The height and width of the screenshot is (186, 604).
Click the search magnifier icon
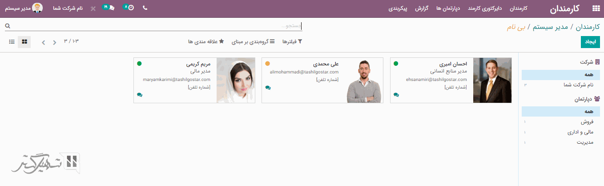click(x=8, y=26)
